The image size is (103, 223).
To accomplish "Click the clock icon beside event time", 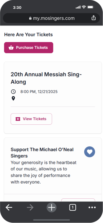I will (x=13, y=92).
